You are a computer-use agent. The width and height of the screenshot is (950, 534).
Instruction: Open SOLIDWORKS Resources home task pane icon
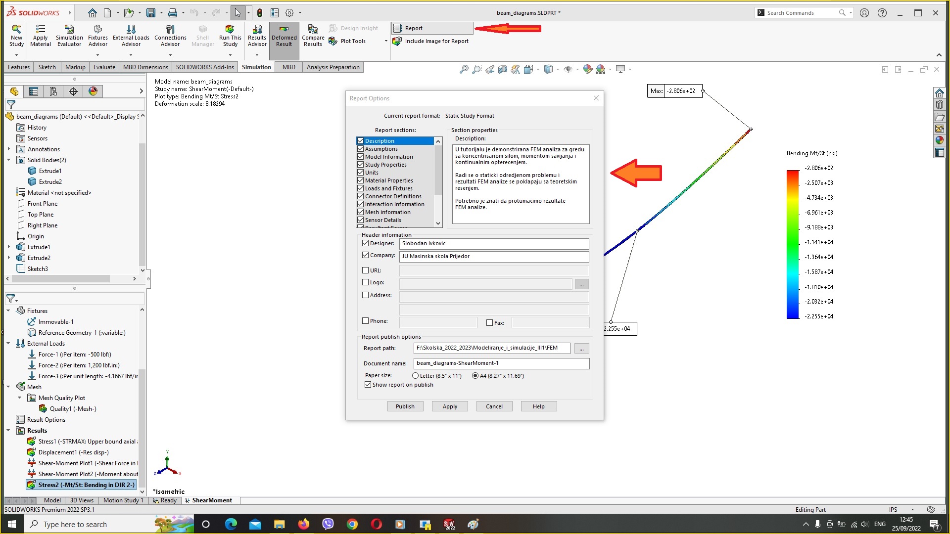939,93
